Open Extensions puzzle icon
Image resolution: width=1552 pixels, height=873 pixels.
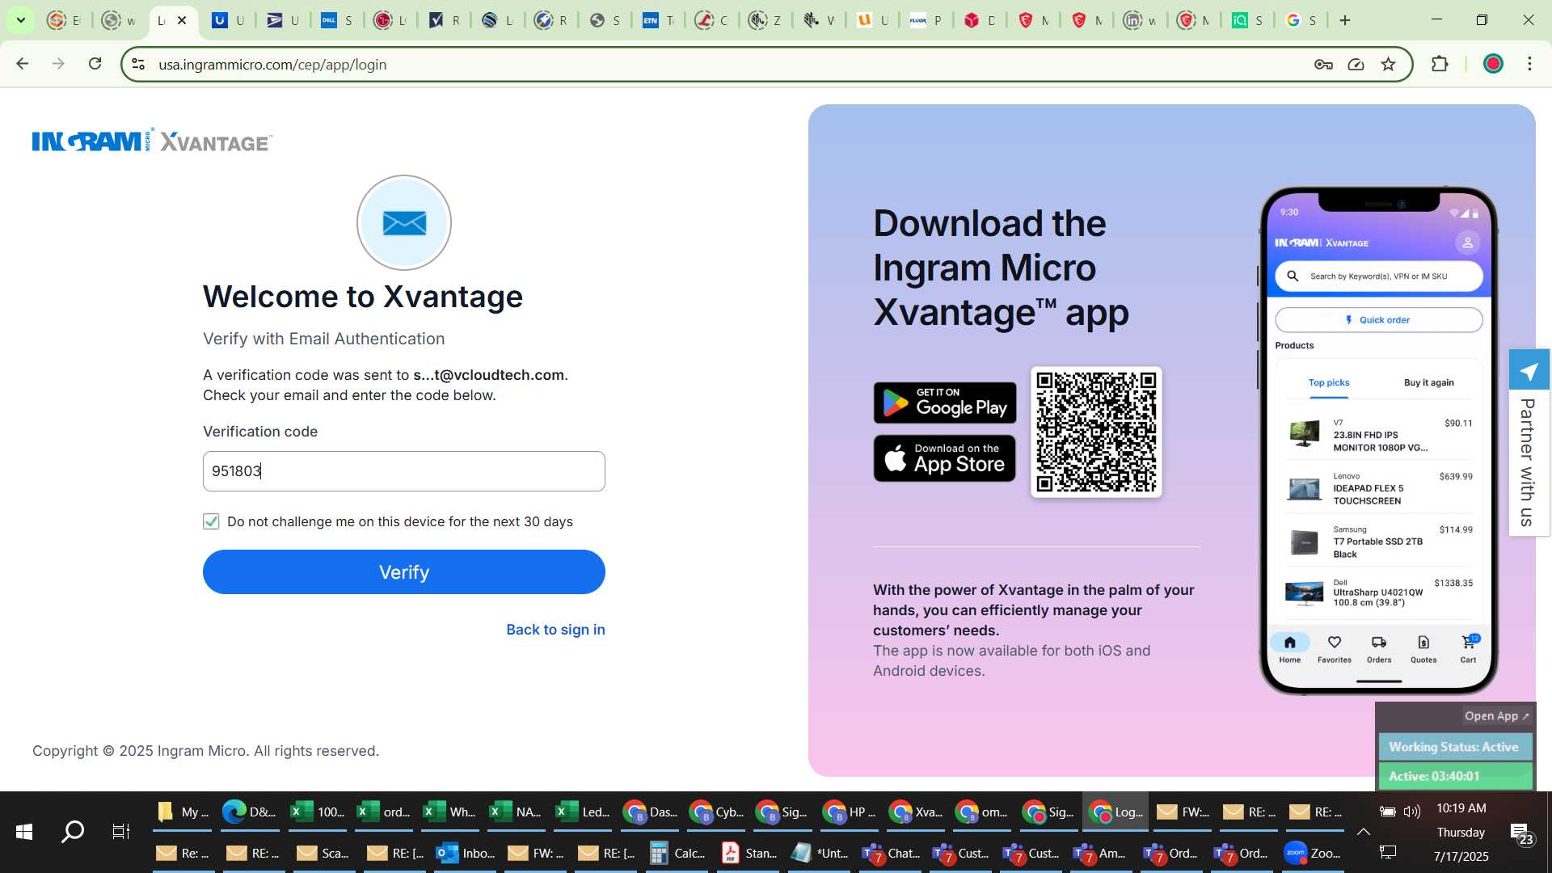(1440, 64)
